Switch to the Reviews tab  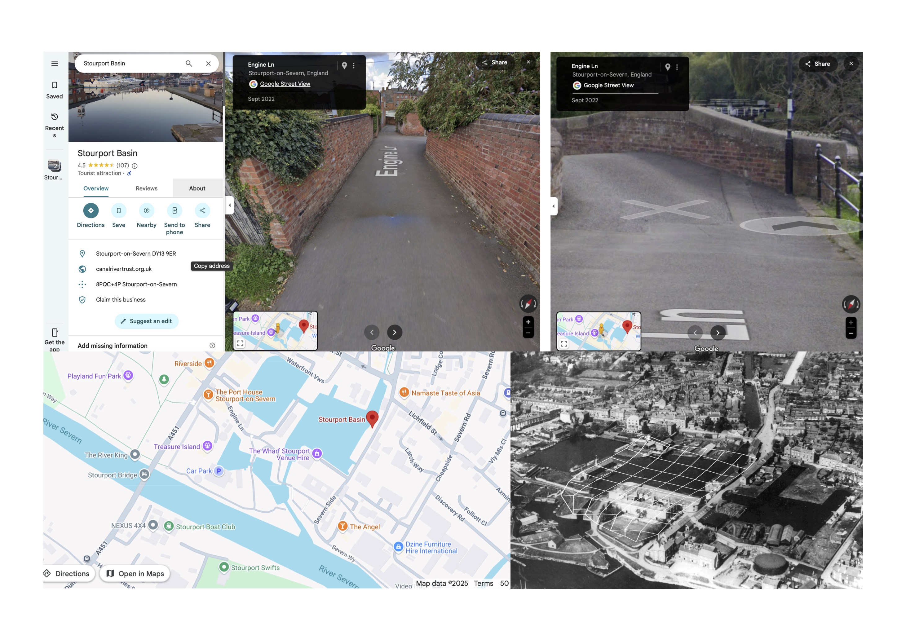pyautogui.click(x=146, y=188)
